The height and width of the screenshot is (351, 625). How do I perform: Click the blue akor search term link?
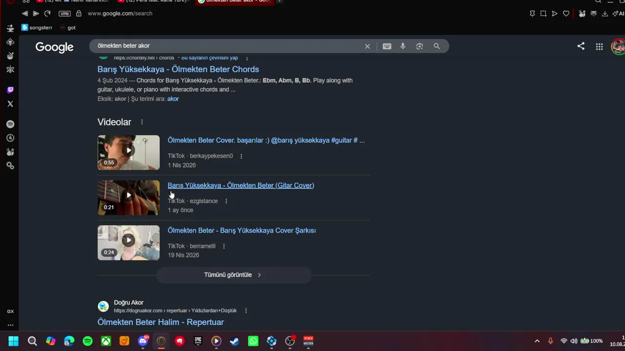(173, 99)
